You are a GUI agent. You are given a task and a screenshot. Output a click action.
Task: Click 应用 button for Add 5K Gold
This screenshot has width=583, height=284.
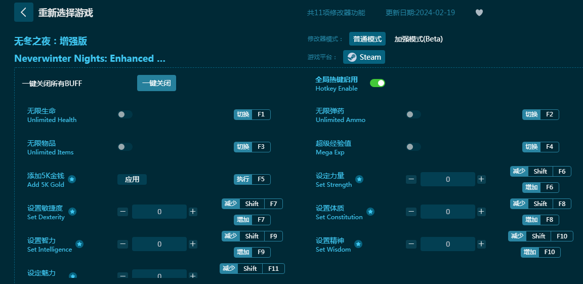point(132,180)
